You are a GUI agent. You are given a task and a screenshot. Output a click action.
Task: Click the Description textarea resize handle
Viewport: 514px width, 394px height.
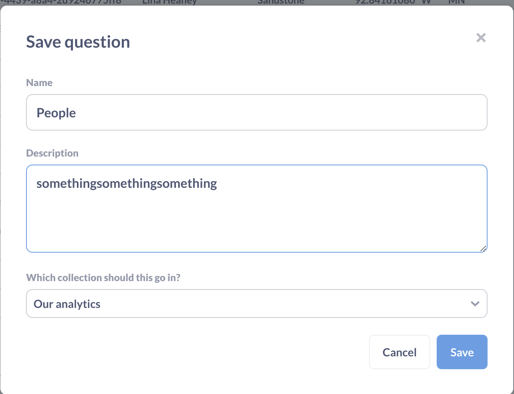(x=483, y=249)
